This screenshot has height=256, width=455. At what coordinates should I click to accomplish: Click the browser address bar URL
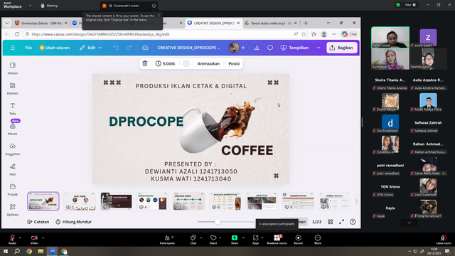[x=100, y=34]
